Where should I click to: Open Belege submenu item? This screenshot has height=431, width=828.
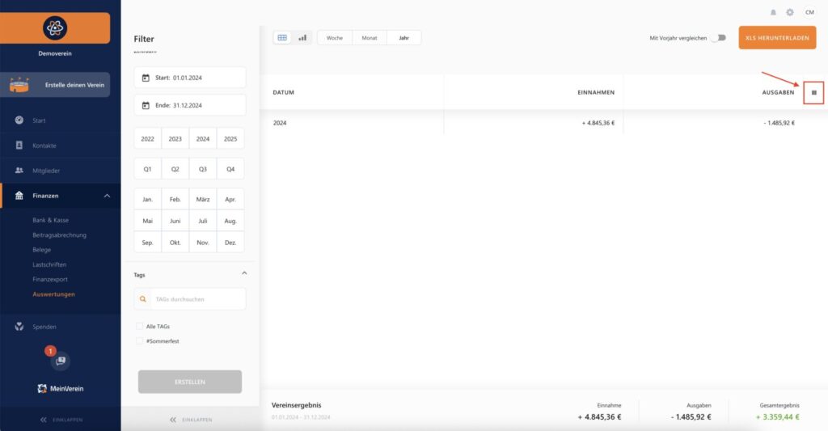coord(42,249)
